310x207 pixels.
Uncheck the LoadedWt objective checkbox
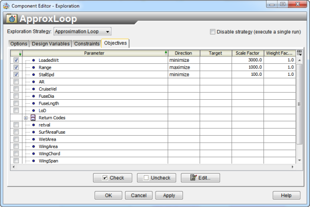(x=16, y=60)
